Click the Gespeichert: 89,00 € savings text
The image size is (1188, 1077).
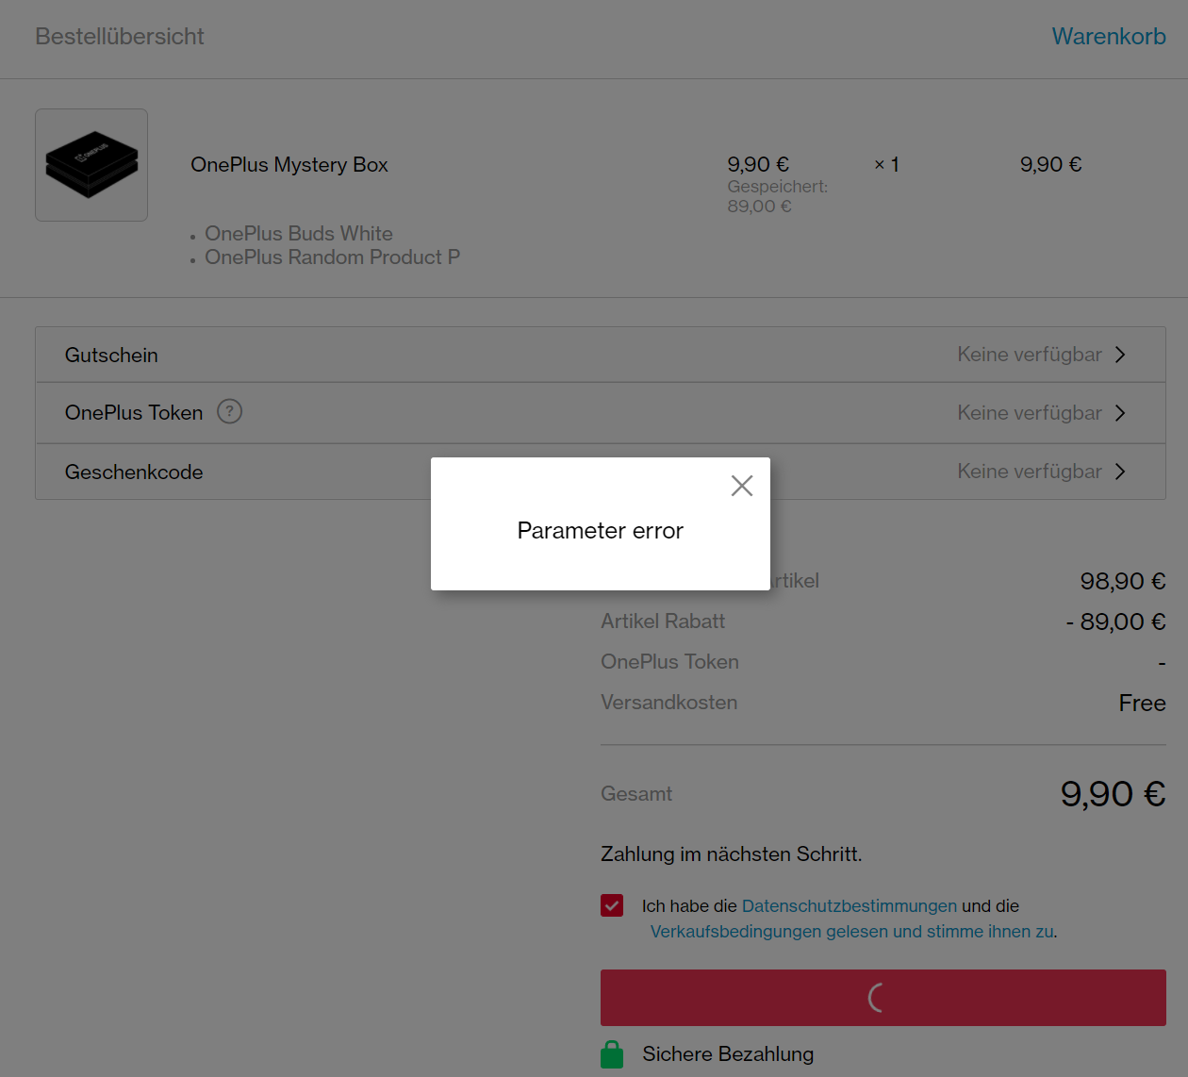point(778,196)
